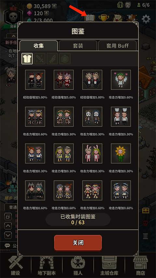Add gold coins with plus icon

click(54, 7)
